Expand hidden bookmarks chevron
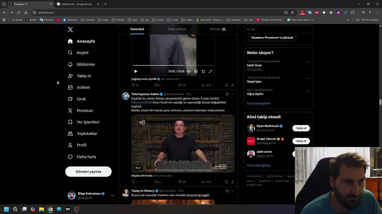 coord(348,20)
